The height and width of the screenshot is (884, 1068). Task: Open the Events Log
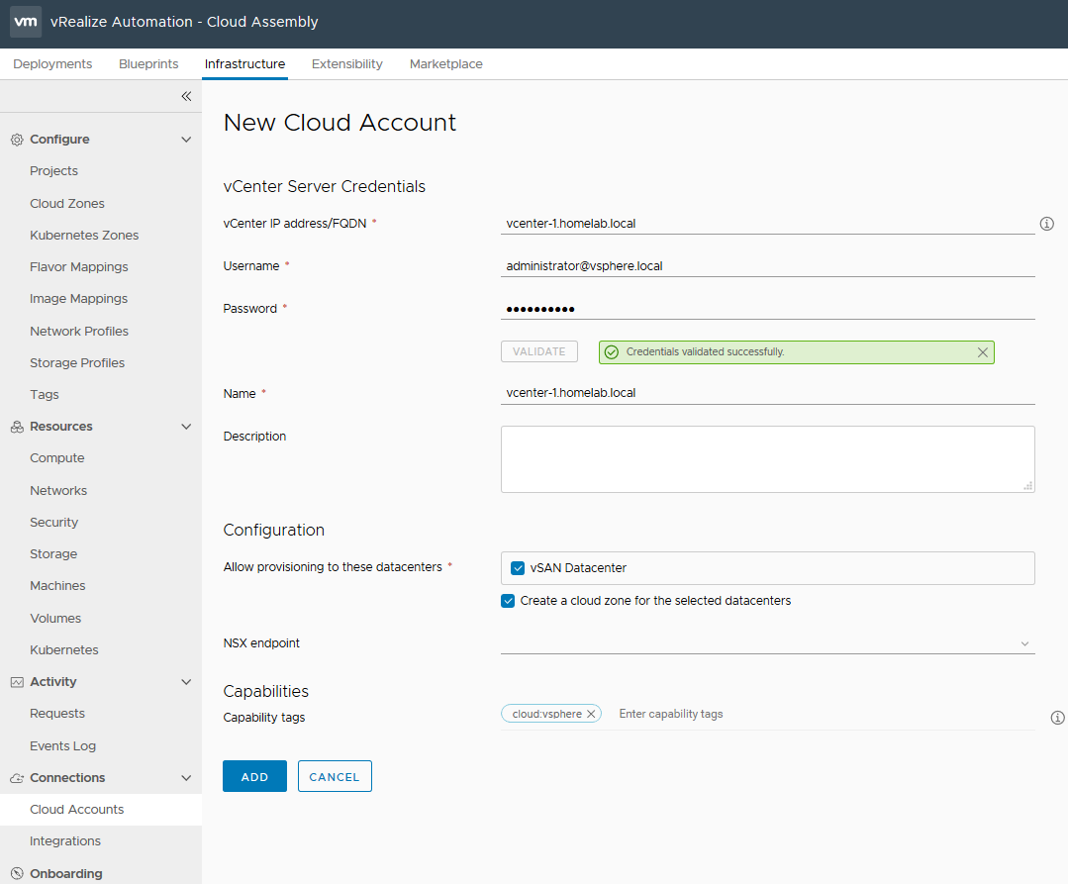62,745
